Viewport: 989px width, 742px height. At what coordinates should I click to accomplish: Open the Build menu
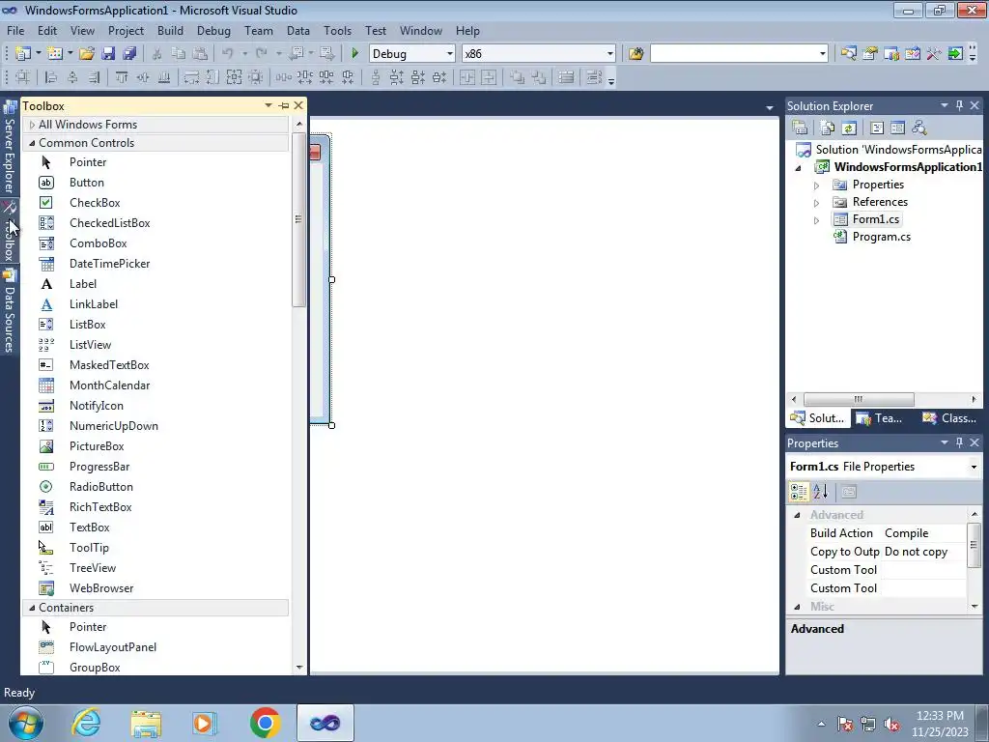click(x=170, y=30)
